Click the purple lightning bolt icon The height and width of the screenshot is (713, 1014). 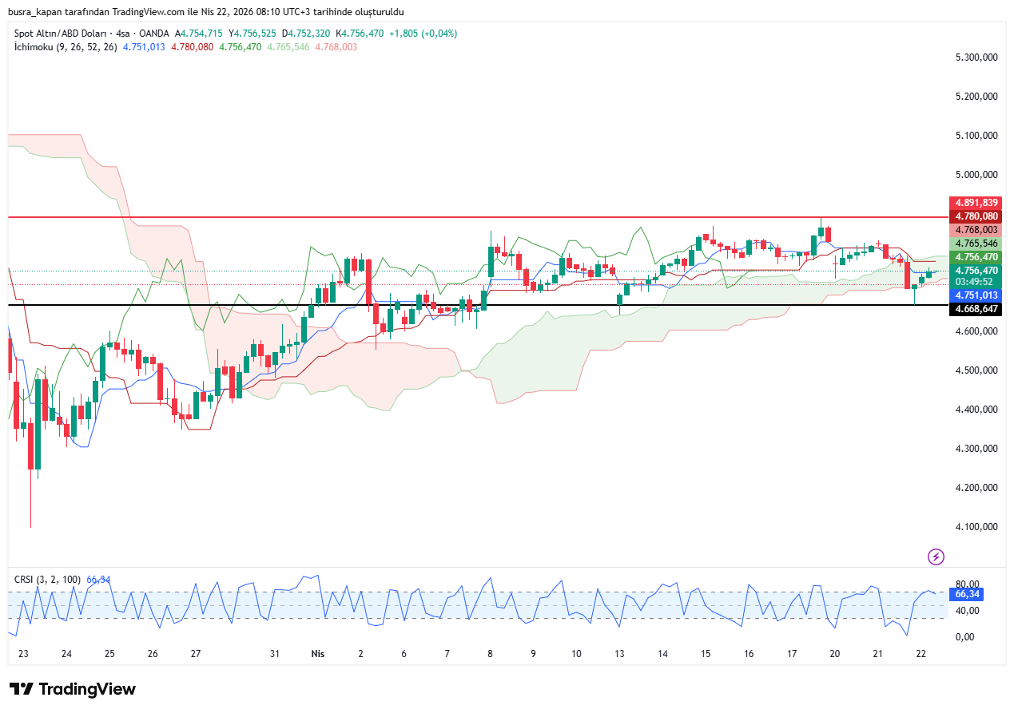coord(936,557)
